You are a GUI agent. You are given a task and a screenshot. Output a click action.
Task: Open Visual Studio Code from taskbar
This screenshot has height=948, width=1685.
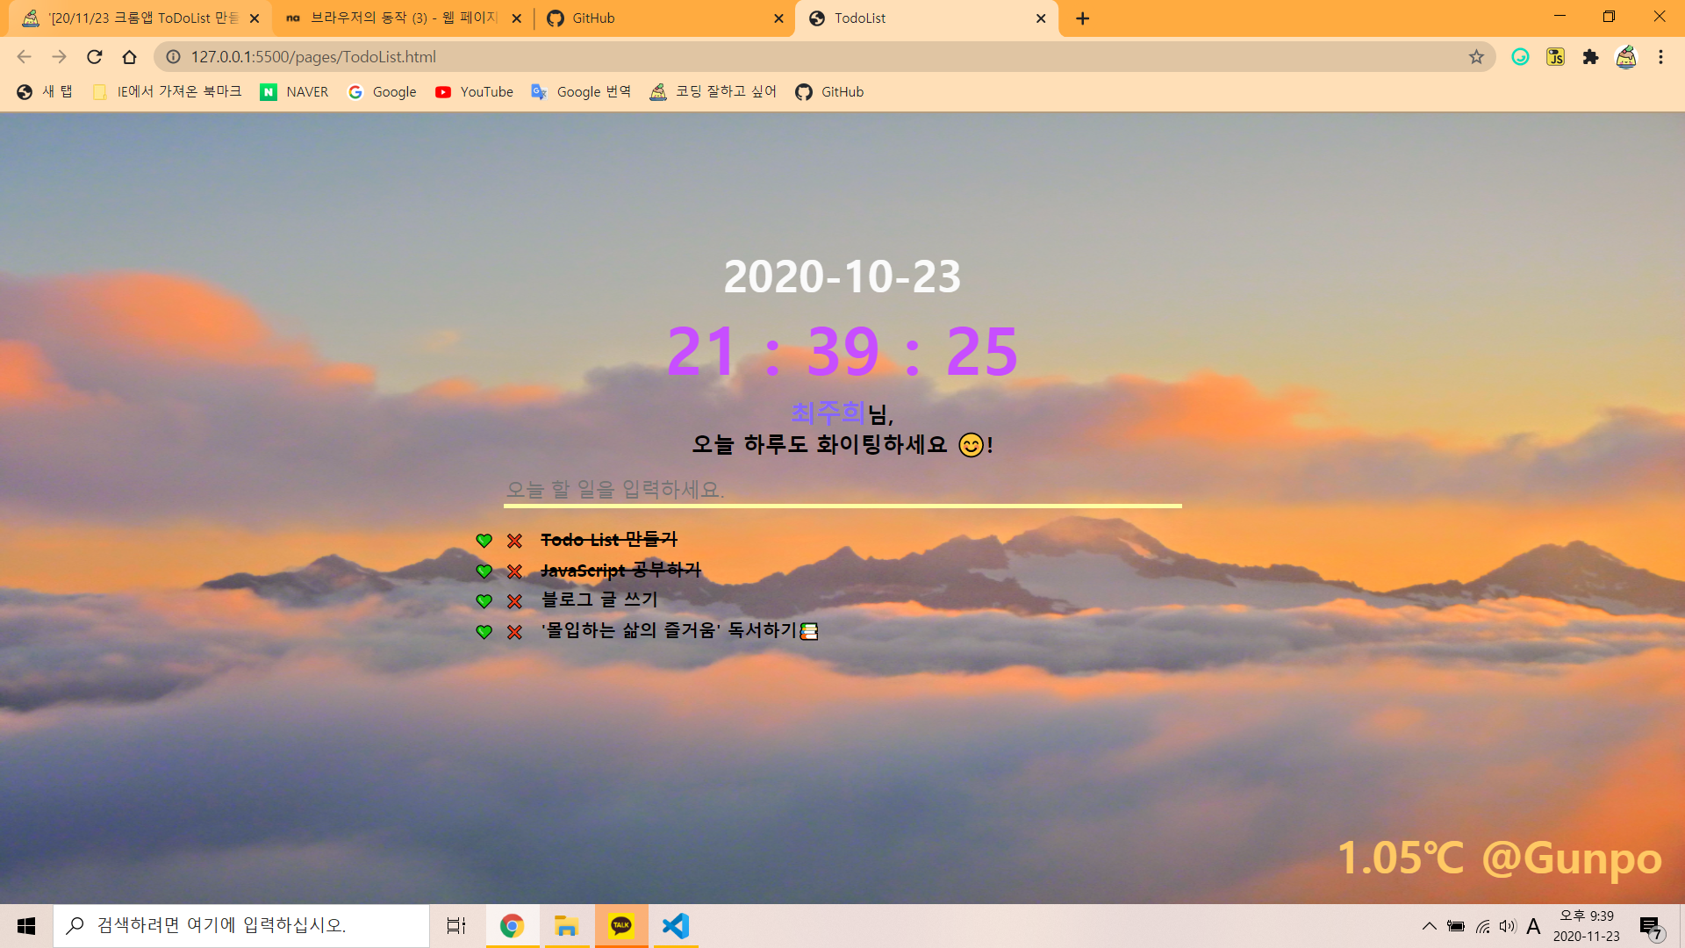pyautogui.click(x=675, y=926)
